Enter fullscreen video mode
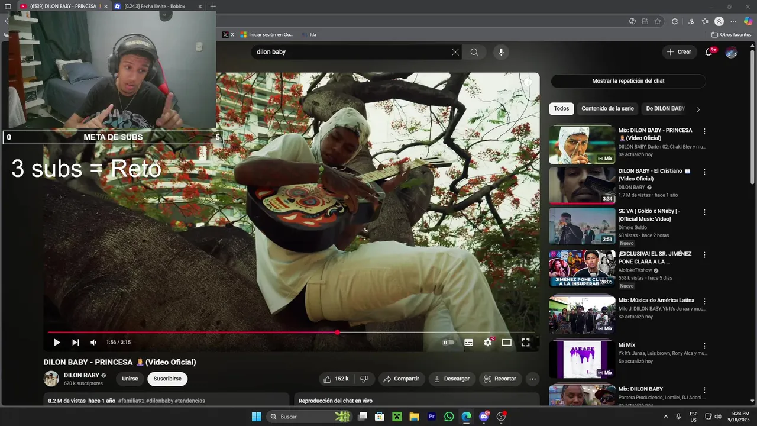The height and width of the screenshot is (426, 757). (525, 342)
